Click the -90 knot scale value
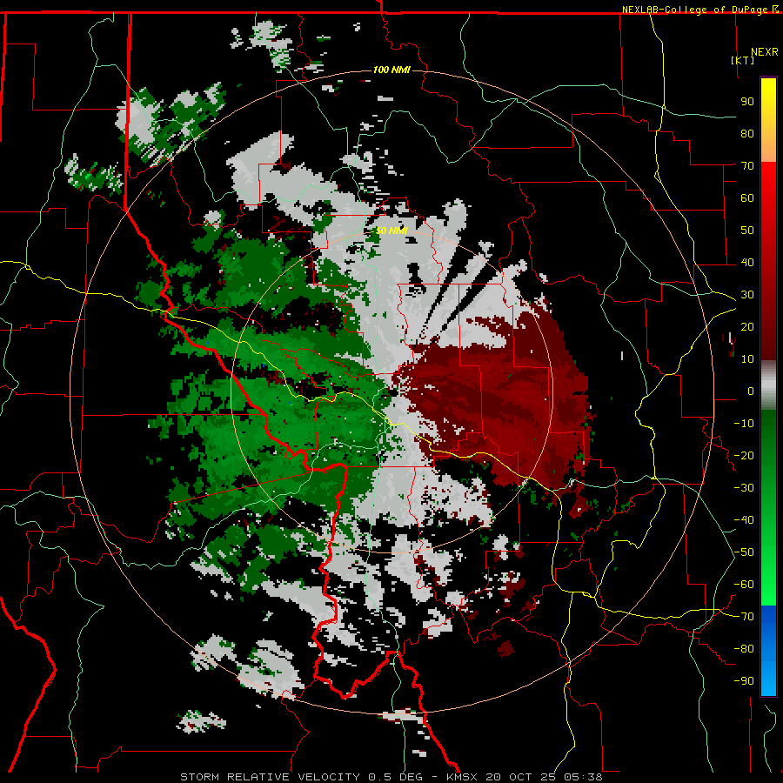The height and width of the screenshot is (783, 783). (744, 681)
